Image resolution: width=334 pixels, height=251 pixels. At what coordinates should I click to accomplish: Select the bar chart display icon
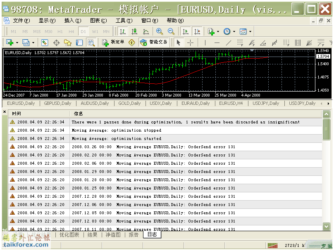[x=122, y=31]
